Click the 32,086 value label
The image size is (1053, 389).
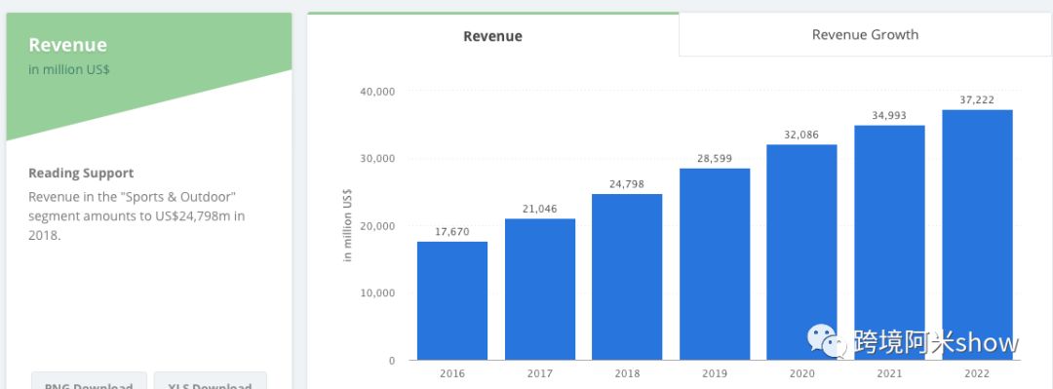click(801, 135)
